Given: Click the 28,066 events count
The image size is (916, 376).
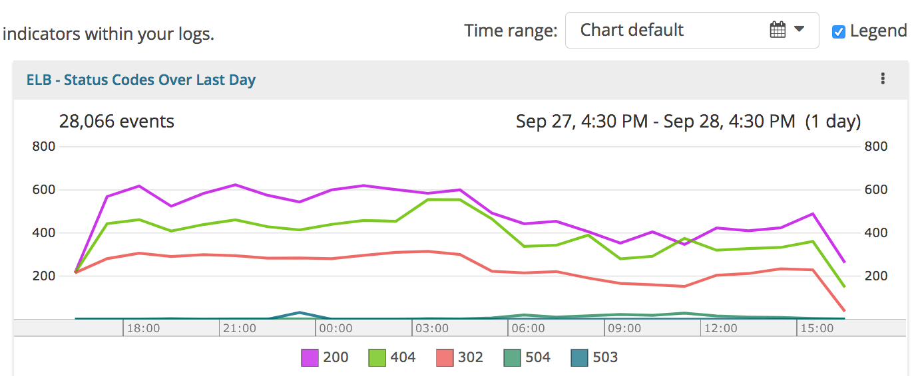Looking at the screenshot, I should pos(116,122).
